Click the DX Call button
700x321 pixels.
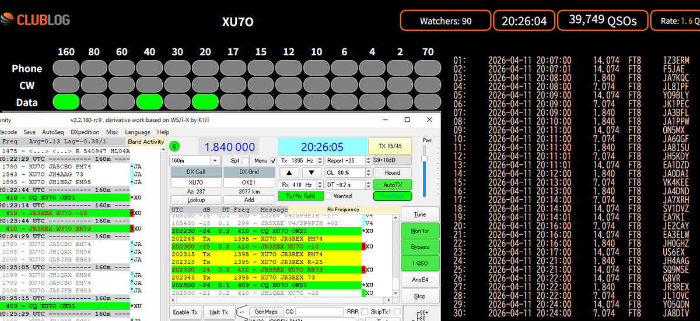(195, 172)
